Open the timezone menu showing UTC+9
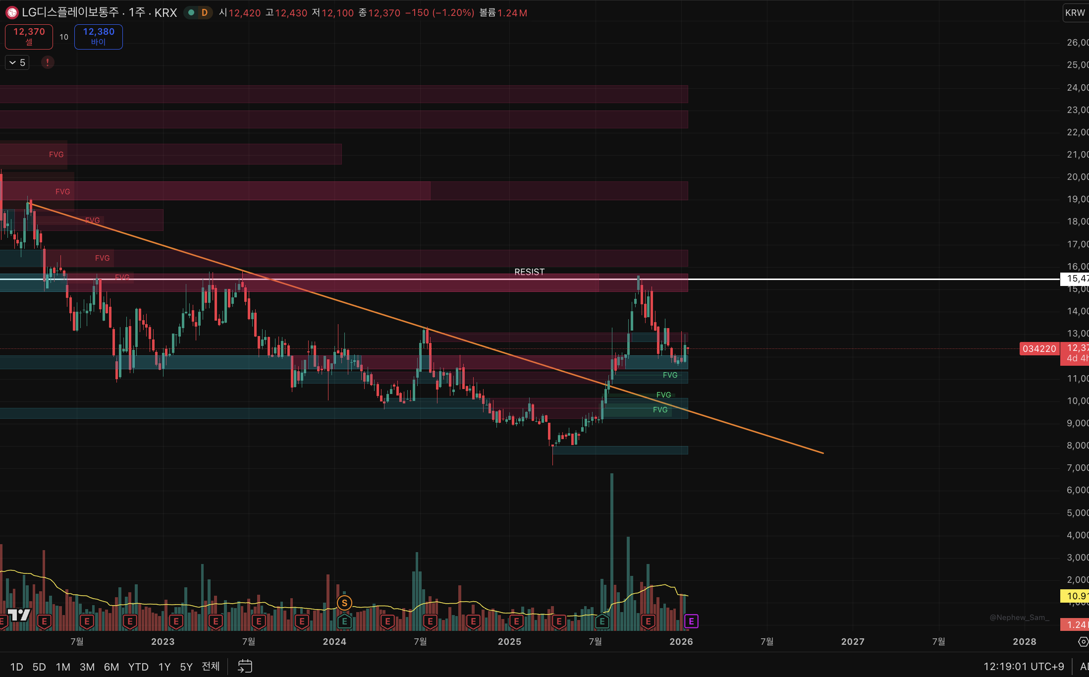The image size is (1089, 677). tap(1024, 667)
